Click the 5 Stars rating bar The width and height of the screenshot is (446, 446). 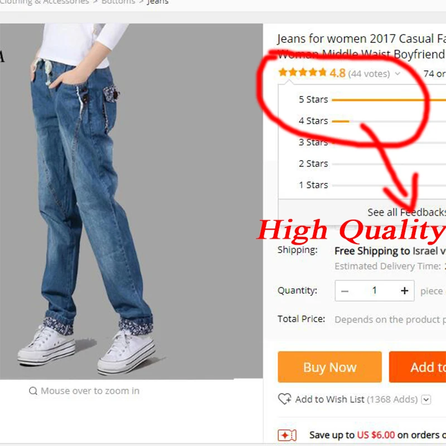[389, 100]
